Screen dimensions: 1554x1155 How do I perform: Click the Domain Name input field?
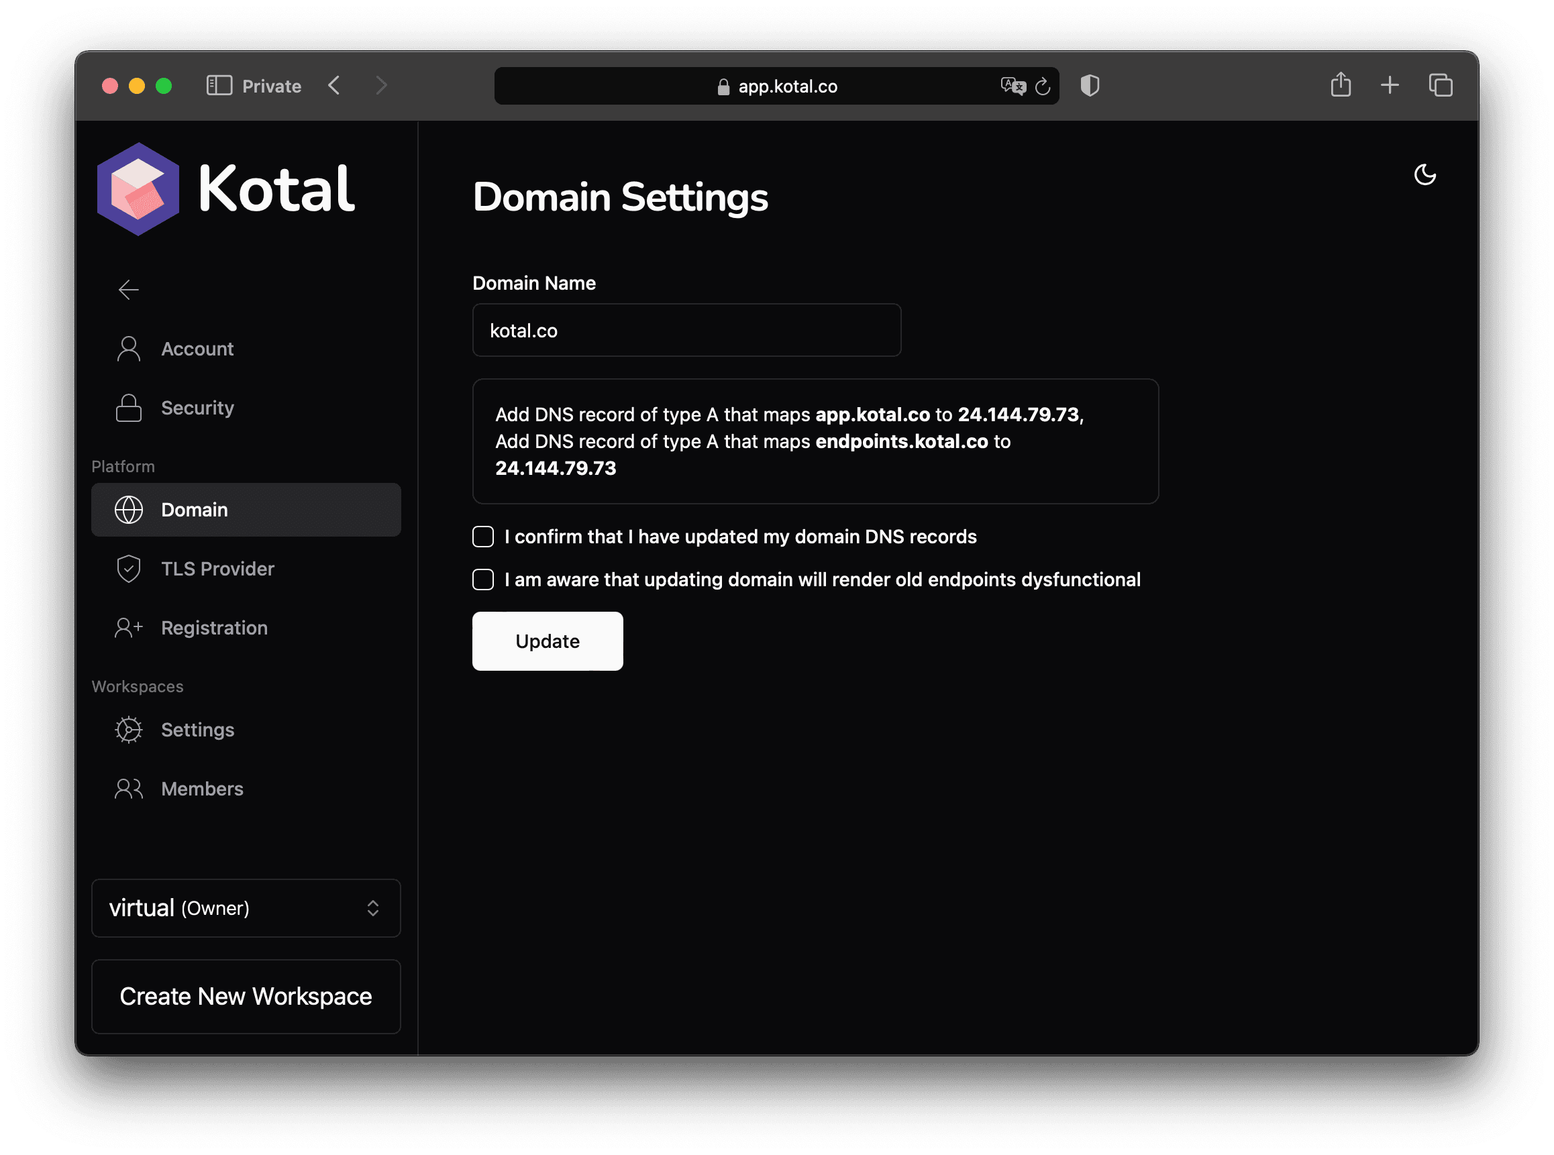(x=687, y=330)
